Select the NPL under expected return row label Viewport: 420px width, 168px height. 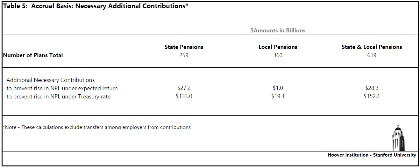[x=62, y=88]
